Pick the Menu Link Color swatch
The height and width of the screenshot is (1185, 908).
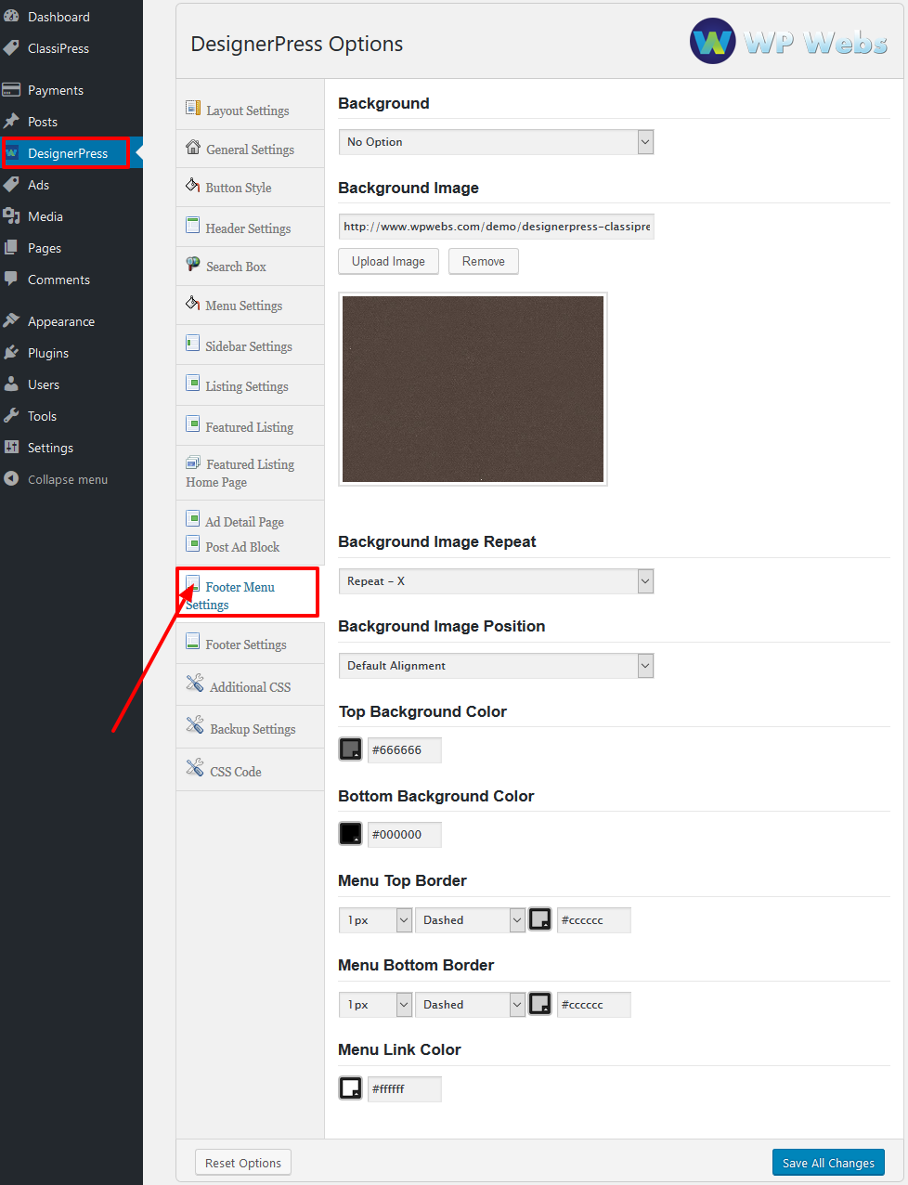click(350, 1088)
